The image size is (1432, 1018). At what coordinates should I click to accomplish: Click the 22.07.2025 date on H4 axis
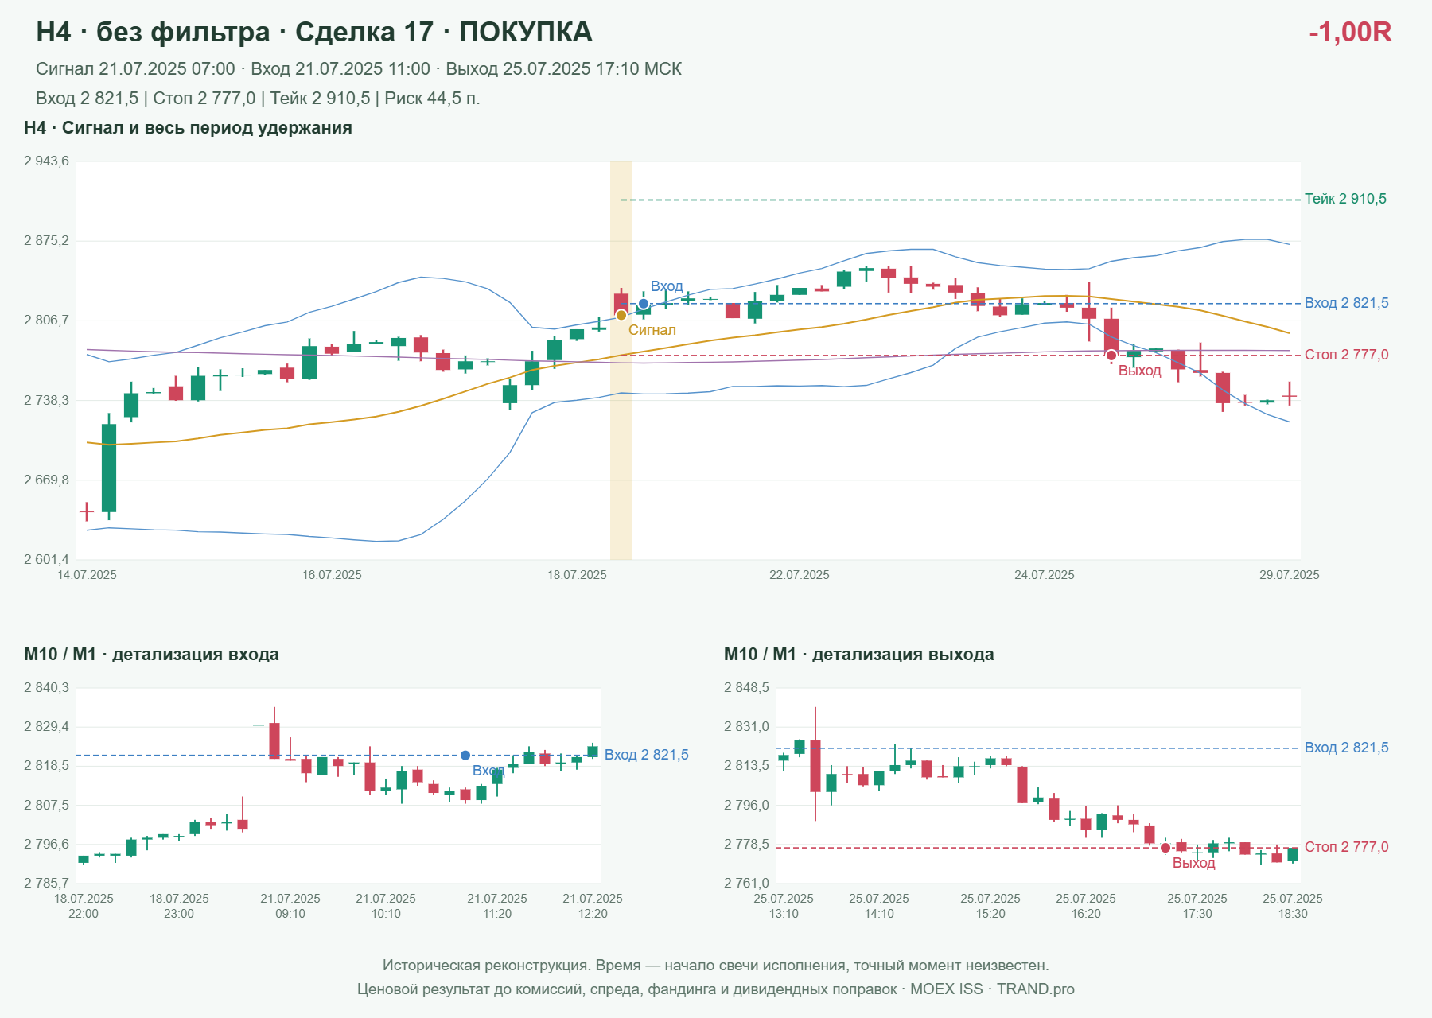(x=800, y=575)
